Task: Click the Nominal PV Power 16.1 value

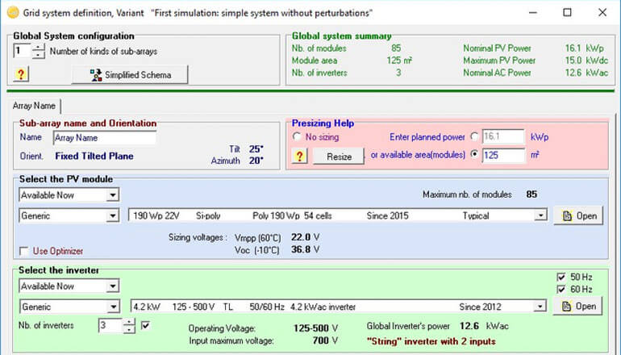Action: (x=573, y=48)
